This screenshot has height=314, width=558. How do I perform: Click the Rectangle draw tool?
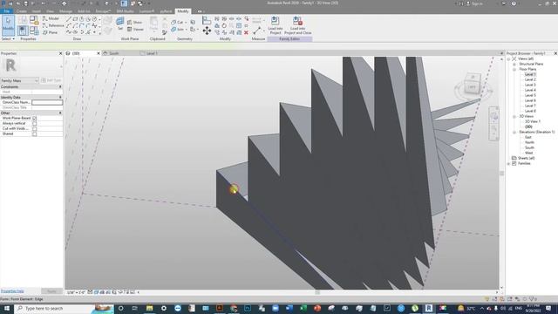75,19
